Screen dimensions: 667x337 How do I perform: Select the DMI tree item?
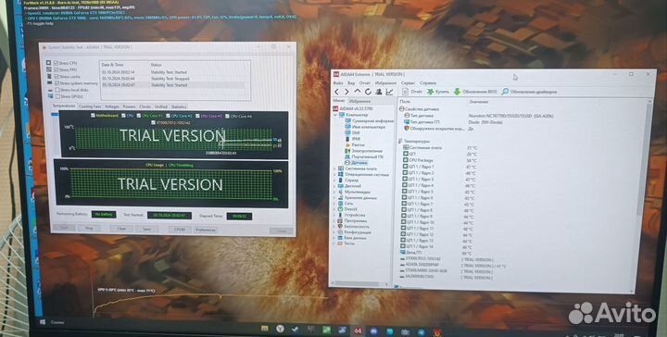tap(352, 132)
